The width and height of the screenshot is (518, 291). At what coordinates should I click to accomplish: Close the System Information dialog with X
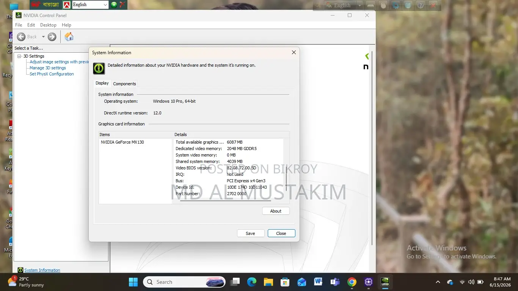pos(294,53)
